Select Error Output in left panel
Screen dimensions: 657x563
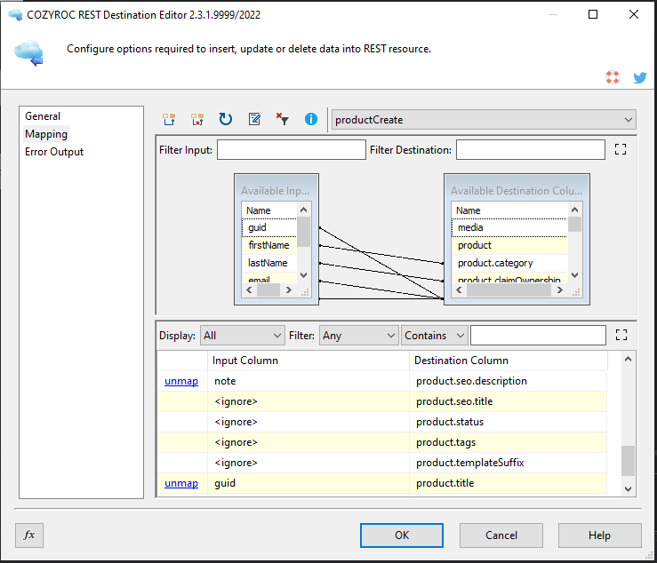54,152
